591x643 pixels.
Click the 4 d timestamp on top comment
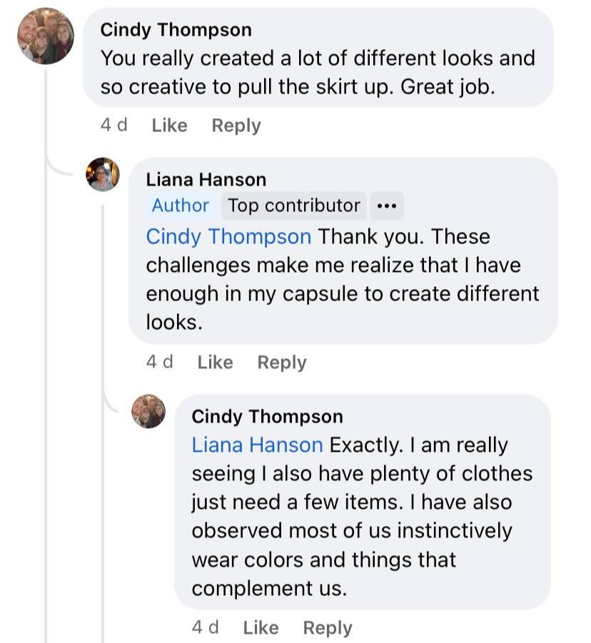[x=114, y=126]
